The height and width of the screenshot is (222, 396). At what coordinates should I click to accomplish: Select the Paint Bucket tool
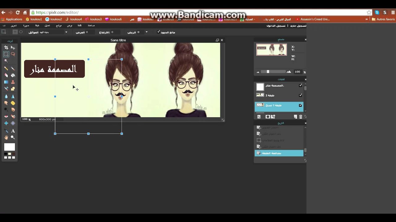click(13, 75)
